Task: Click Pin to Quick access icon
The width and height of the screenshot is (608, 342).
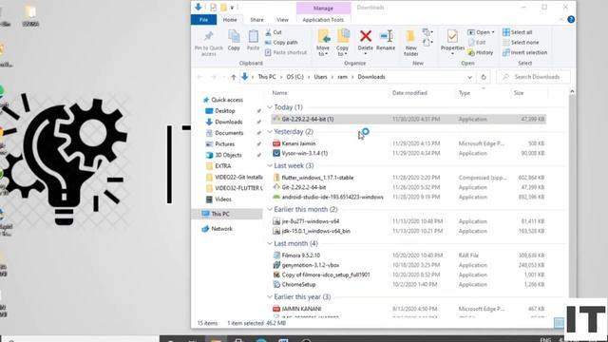Action: tap(208, 37)
